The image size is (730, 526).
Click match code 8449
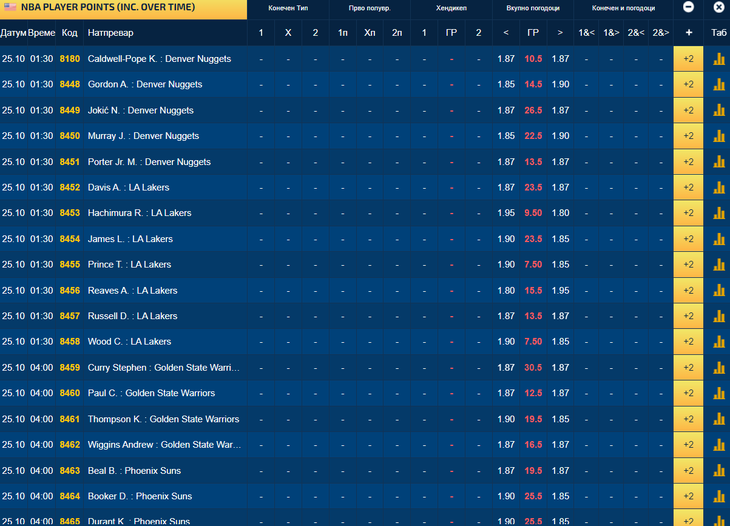[70, 110]
